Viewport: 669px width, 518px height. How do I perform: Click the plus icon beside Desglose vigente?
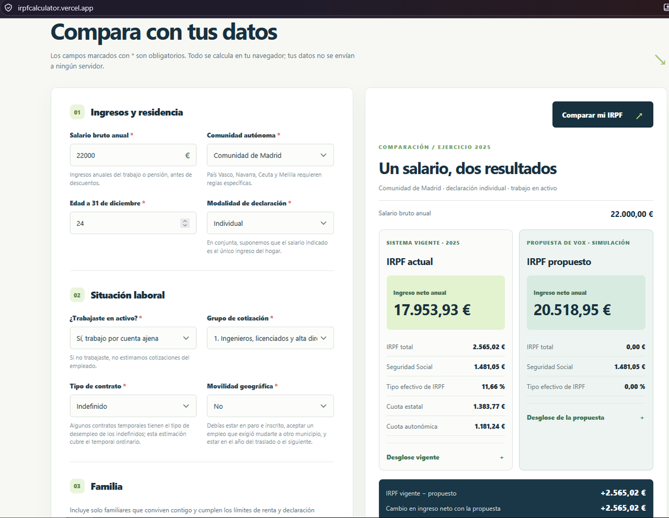click(502, 457)
